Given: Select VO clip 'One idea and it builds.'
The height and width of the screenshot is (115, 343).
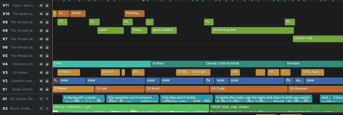Looking at the screenshot, I should [x=186, y=99].
